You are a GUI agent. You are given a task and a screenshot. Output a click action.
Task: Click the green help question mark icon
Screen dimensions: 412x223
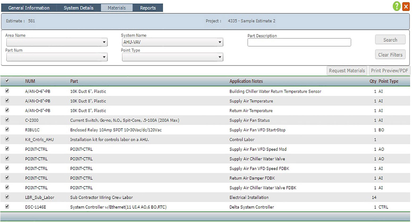click(x=396, y=6)
